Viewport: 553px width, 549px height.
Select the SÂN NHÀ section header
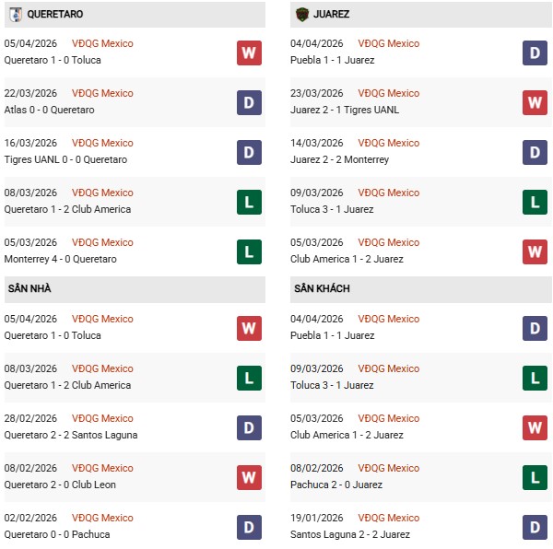[29, 288]
